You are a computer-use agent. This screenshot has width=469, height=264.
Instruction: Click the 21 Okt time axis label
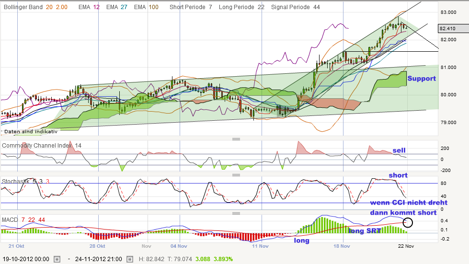click(x=16, y=246)
